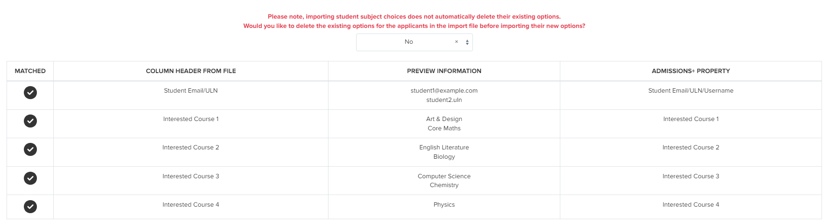
Task: Open the delete existing options dropdown arrows
Action: pos(467,42)
